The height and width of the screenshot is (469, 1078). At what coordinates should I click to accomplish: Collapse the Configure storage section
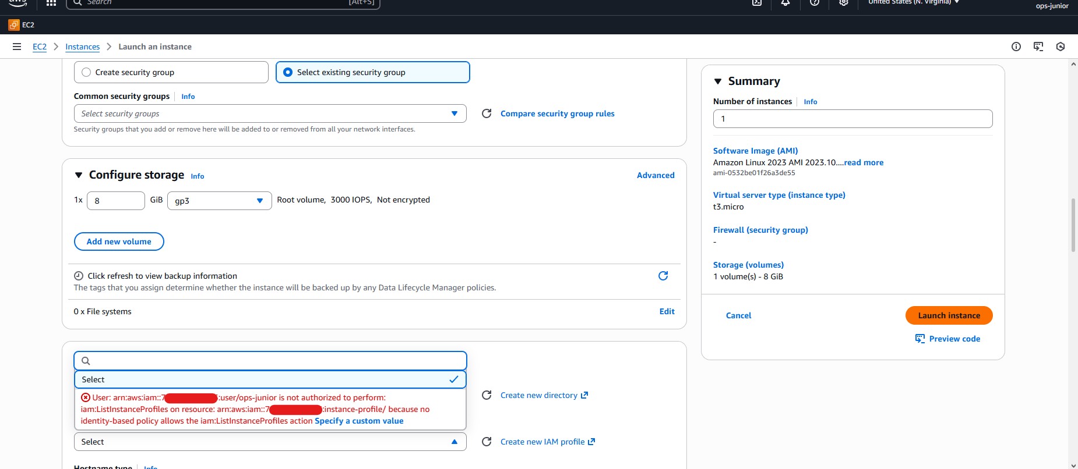coord(79,175)
